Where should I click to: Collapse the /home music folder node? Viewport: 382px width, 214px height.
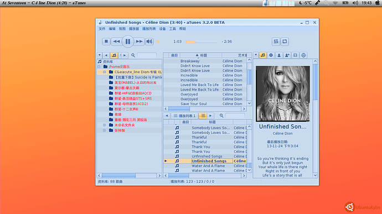(x=99, y=66)
